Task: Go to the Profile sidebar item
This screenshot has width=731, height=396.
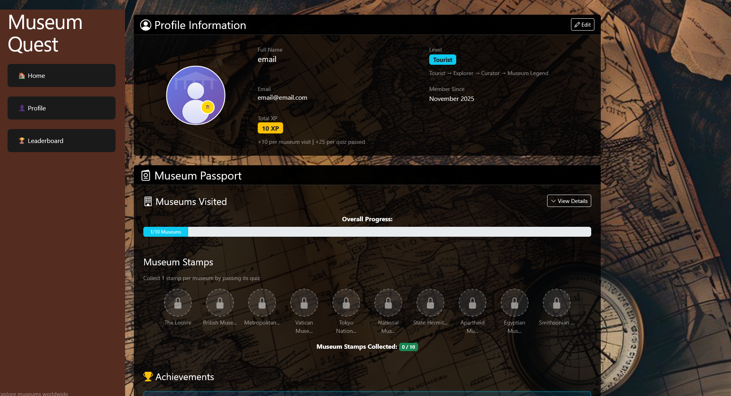Action: tap(62, 108)
